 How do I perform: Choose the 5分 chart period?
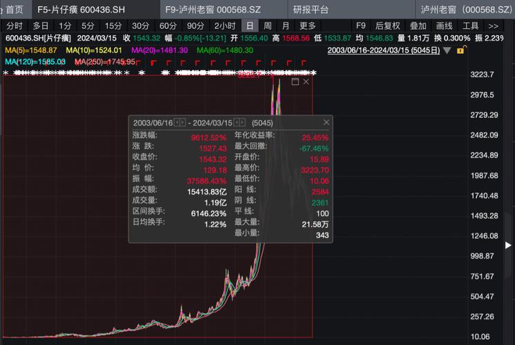tap(88, 26)
